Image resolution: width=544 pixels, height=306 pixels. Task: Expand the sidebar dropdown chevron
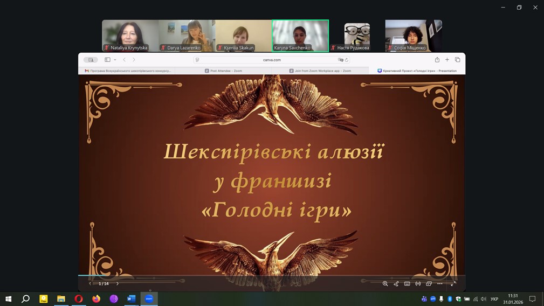pos(115,60)
